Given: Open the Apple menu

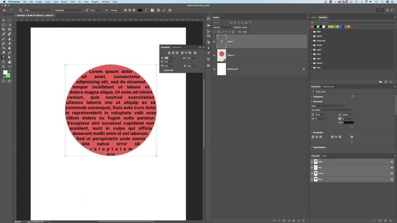Looking at the screenshot, I should tap(4, 1).
